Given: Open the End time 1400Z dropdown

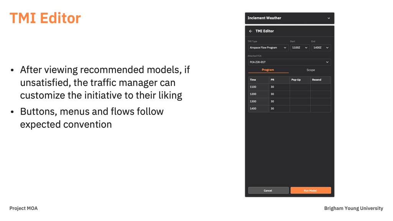Looking at the screenshot, I should coord(321,48).
